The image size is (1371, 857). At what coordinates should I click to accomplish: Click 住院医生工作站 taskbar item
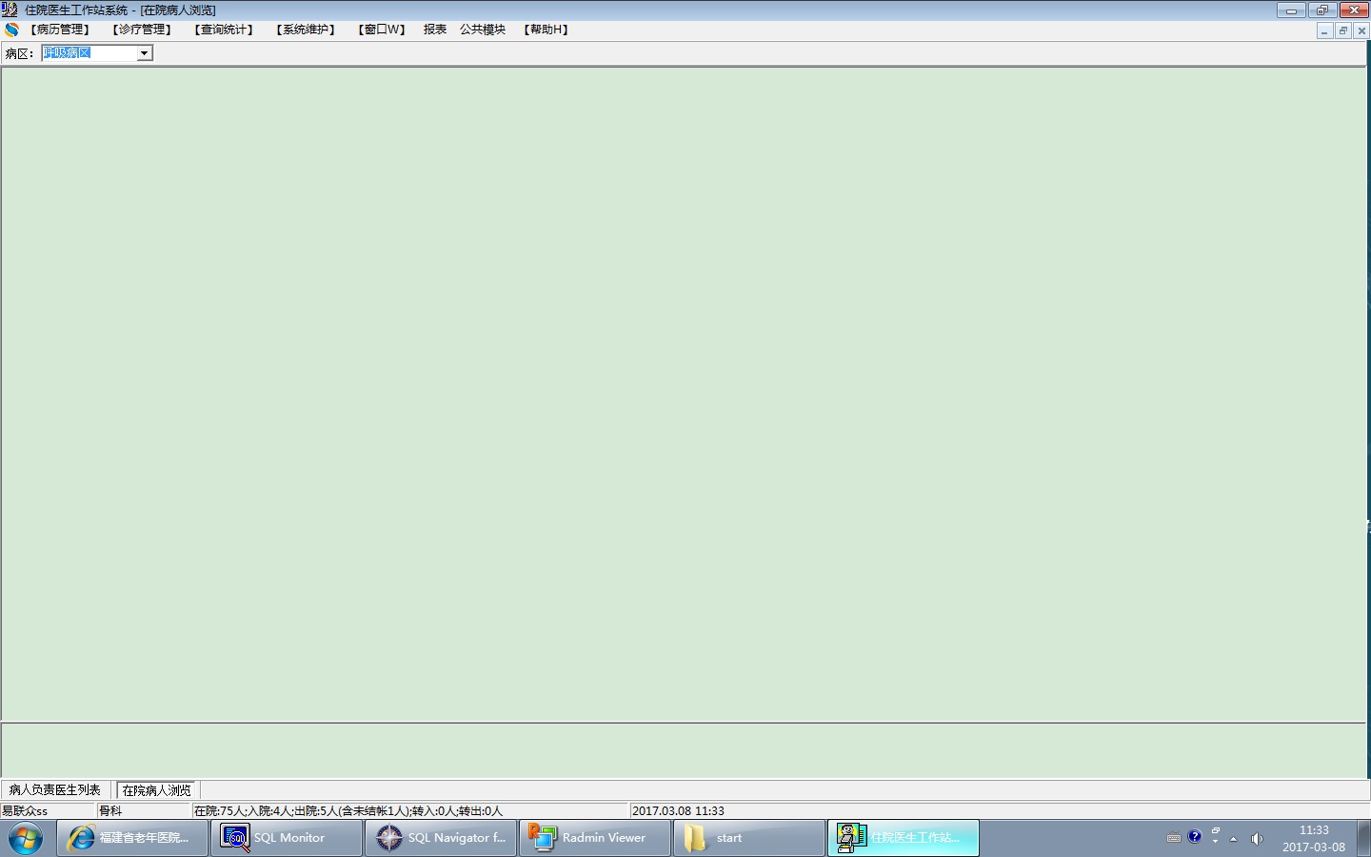point(904,838)
